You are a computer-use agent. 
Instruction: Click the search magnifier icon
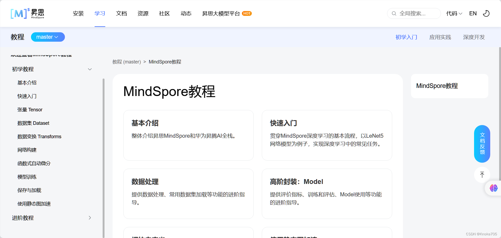[394, 13]
